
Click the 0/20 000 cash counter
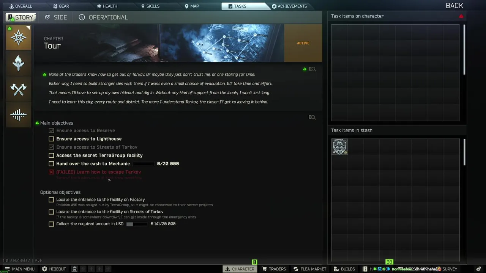click(168, 164)
